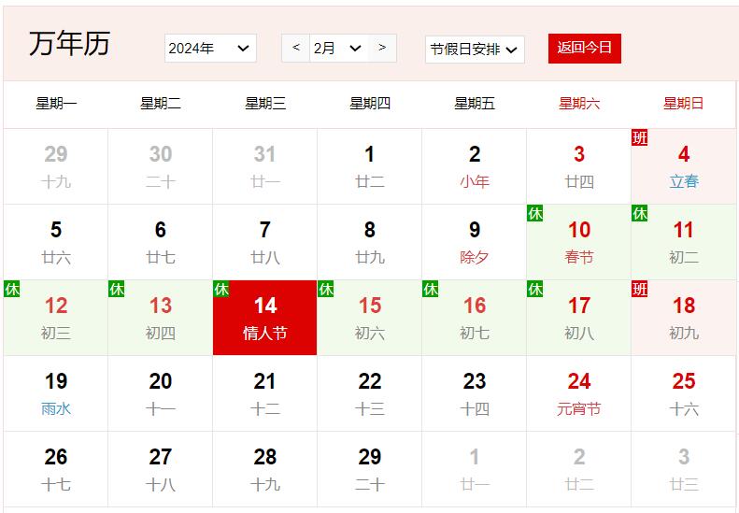The image size is (739, 513).
Task: Select February 4 立春
Action: [684, 166]
